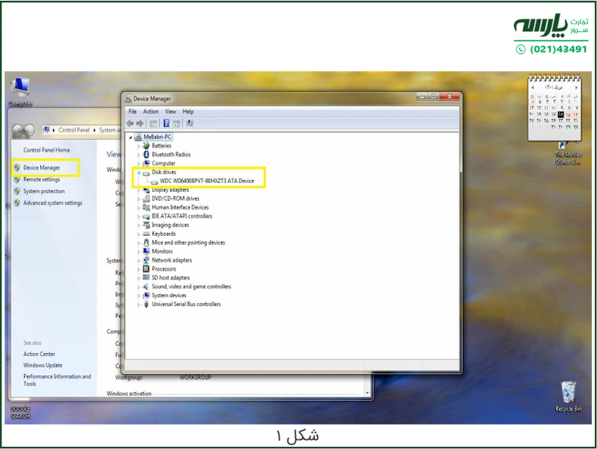
Task: Open the Action menu
Action: click(151, 112)
